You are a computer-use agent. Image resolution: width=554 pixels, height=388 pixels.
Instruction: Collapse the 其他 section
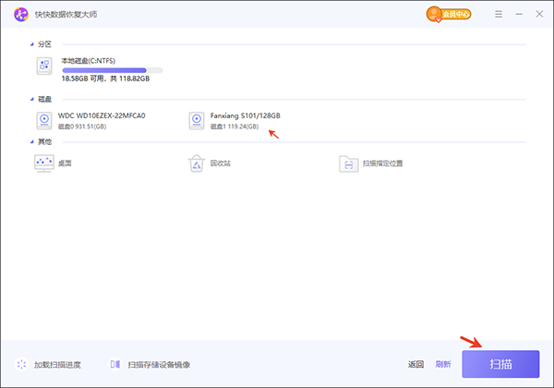31,142
